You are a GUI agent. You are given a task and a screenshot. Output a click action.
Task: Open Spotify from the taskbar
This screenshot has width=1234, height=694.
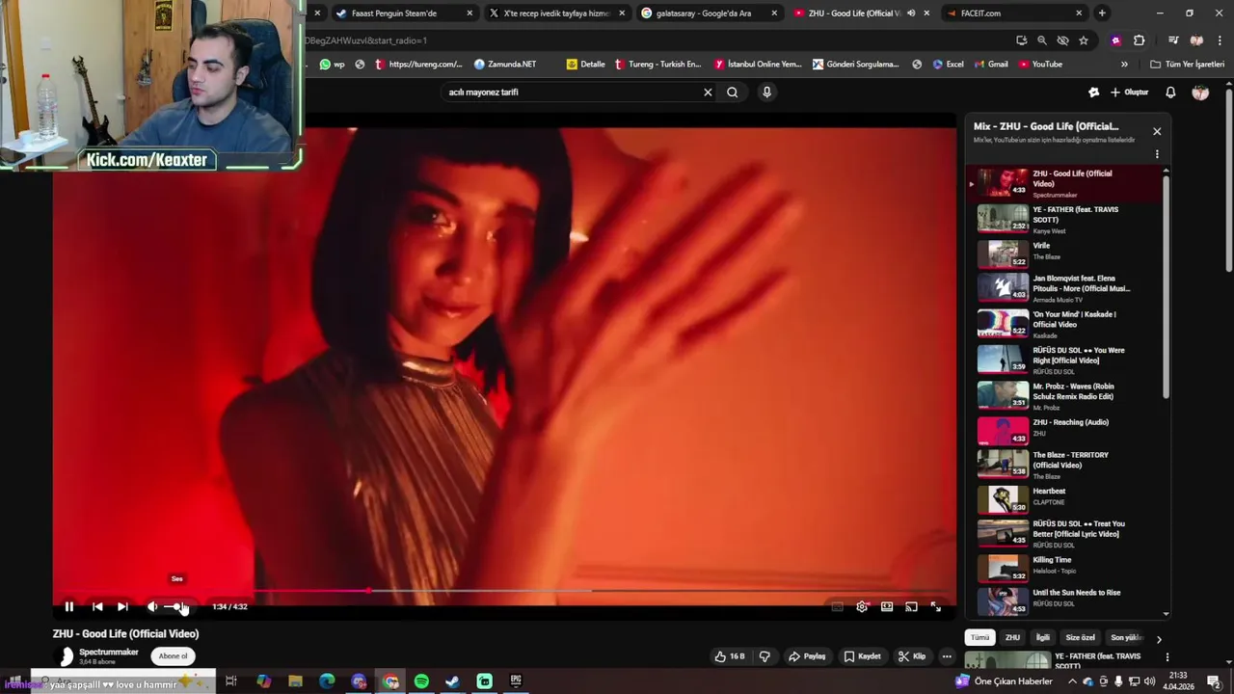(x=421, y=681)
